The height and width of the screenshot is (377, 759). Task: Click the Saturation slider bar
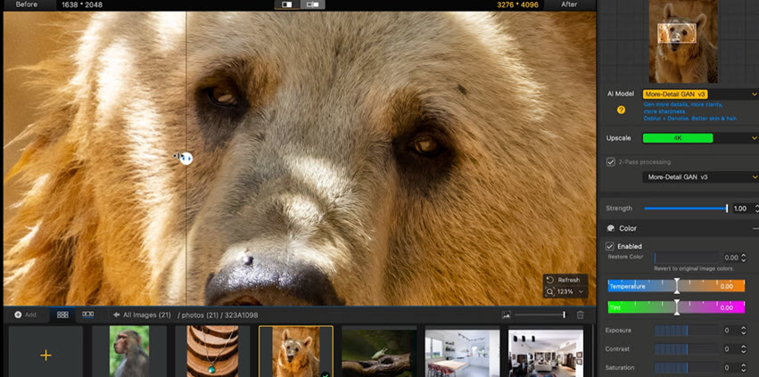(x=688, y=367)
